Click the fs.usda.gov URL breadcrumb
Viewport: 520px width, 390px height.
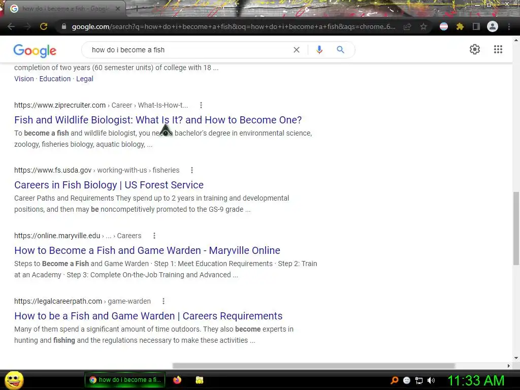(x=97, y=170)
